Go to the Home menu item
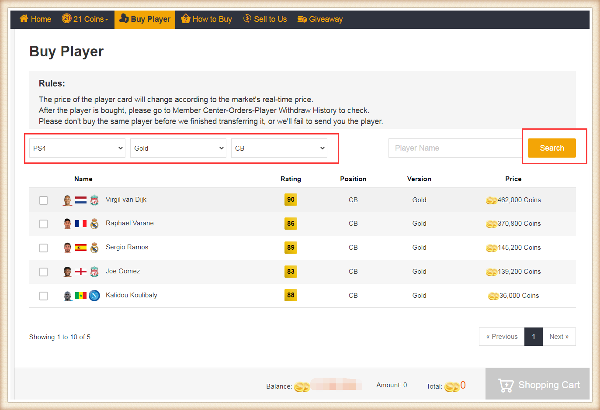The height and width of the screenshot is (410, 600). [35, 19]
